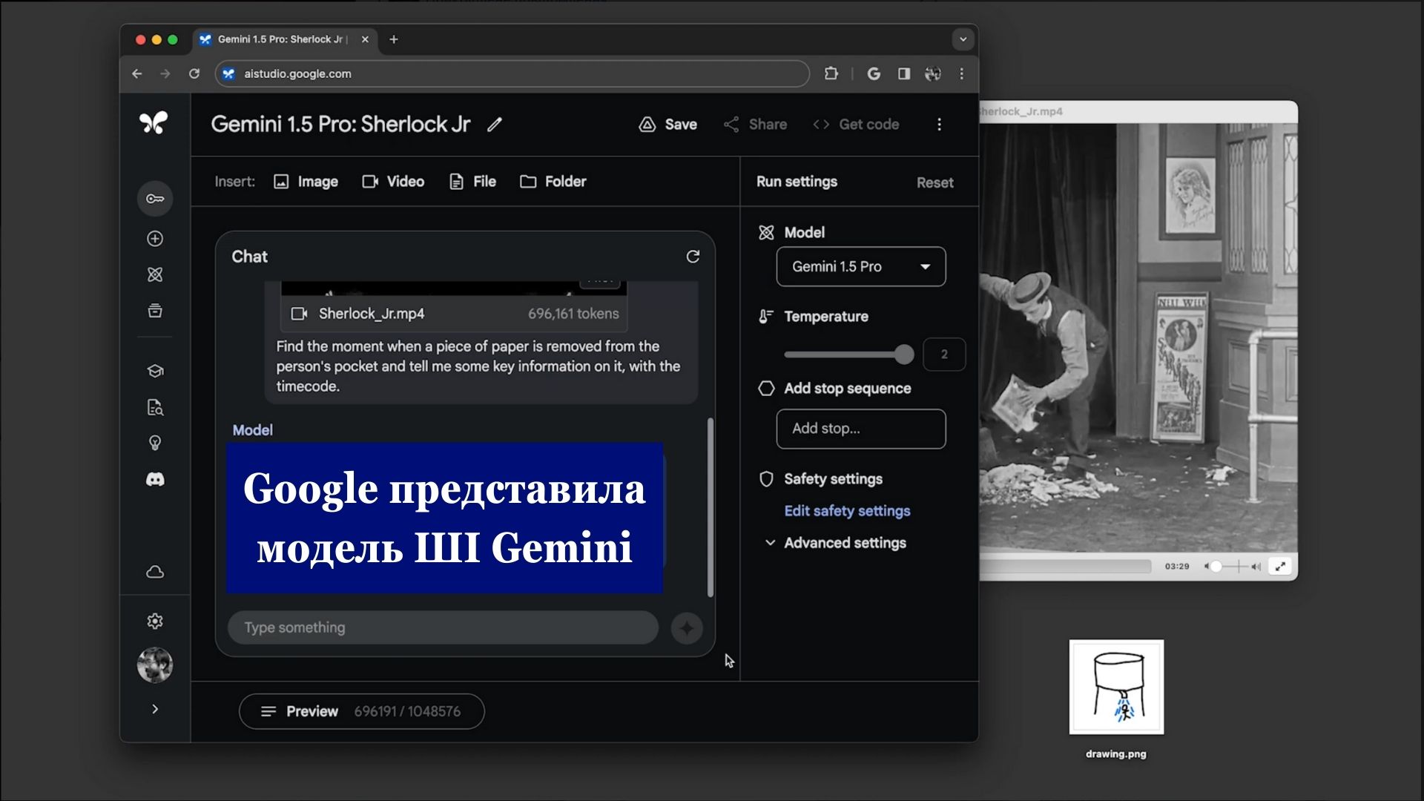Share the prompt
This screenshot has width=1424, height=801.
tap(755, 125)
